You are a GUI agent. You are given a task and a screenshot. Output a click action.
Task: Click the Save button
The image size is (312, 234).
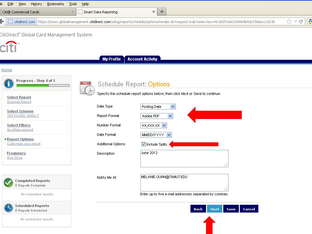[x=231, y=209]
